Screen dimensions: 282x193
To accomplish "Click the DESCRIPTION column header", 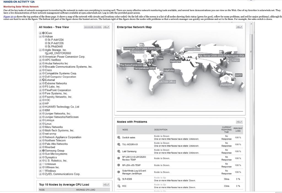I will tap(161, 130).
